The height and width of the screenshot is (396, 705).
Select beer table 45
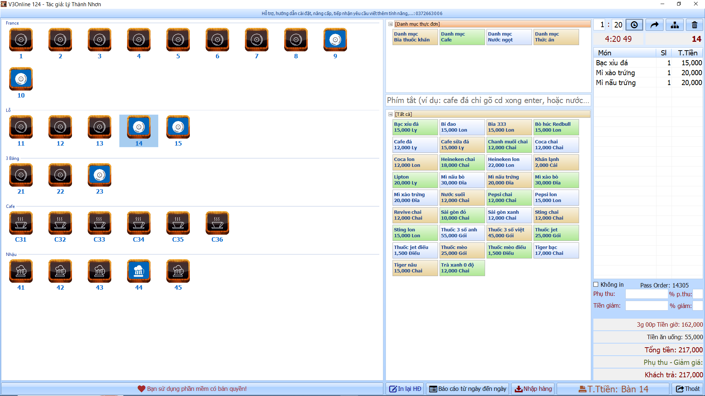click(178, 271)
